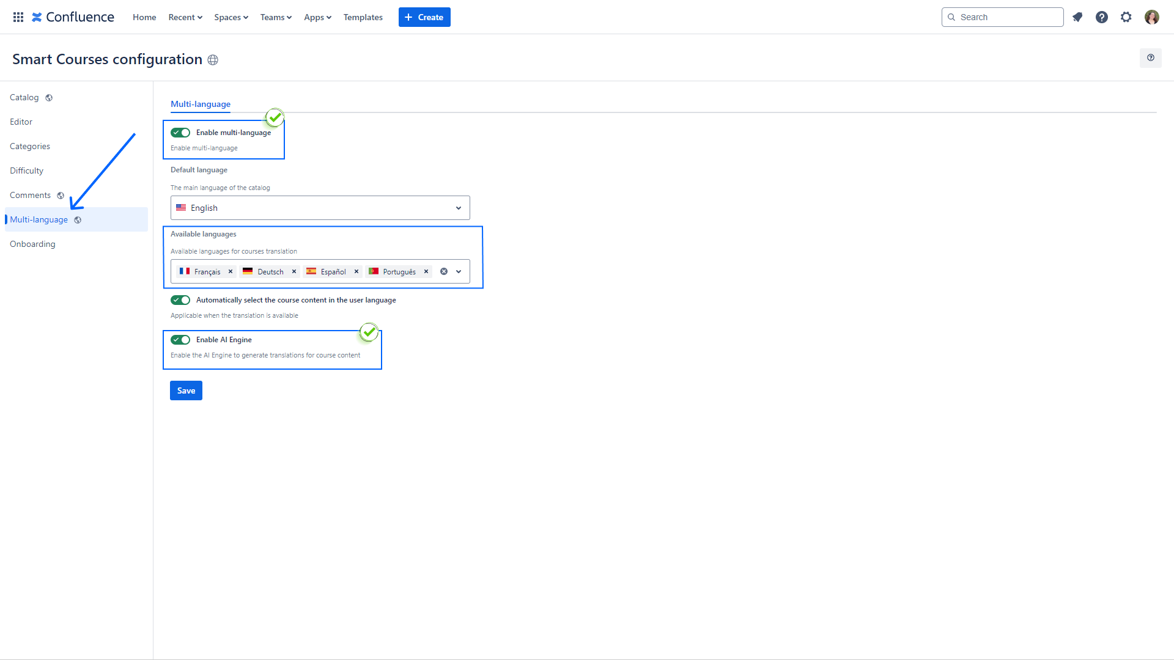The height and width of the screenshot is (660, 1174).
Task: Click the profile avatar
Action: pyautogui.click(x=1152, y=17)
